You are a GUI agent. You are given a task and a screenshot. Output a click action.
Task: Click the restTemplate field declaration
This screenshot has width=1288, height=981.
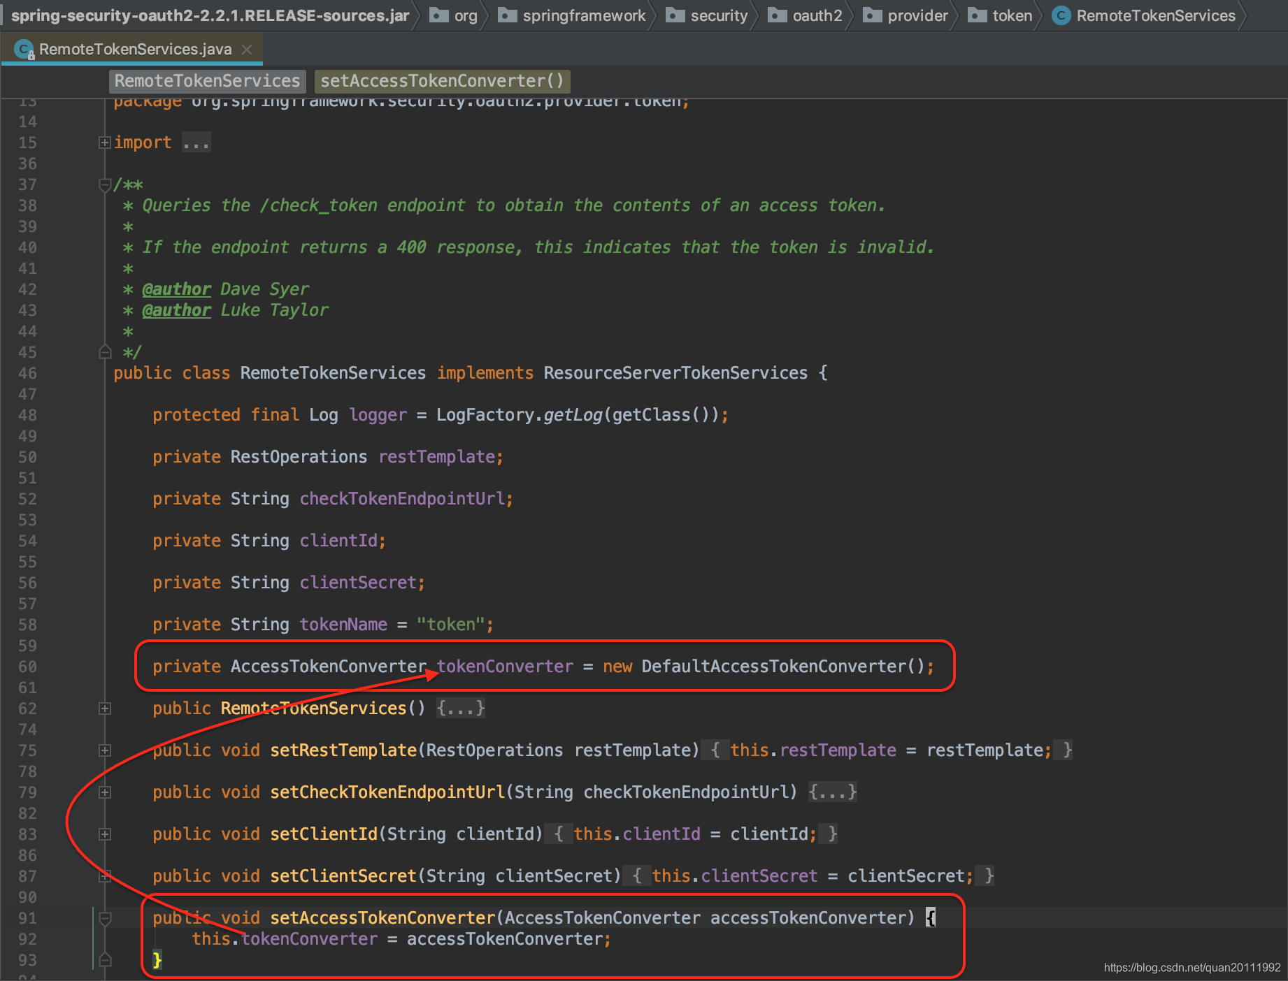pos(437,457)
